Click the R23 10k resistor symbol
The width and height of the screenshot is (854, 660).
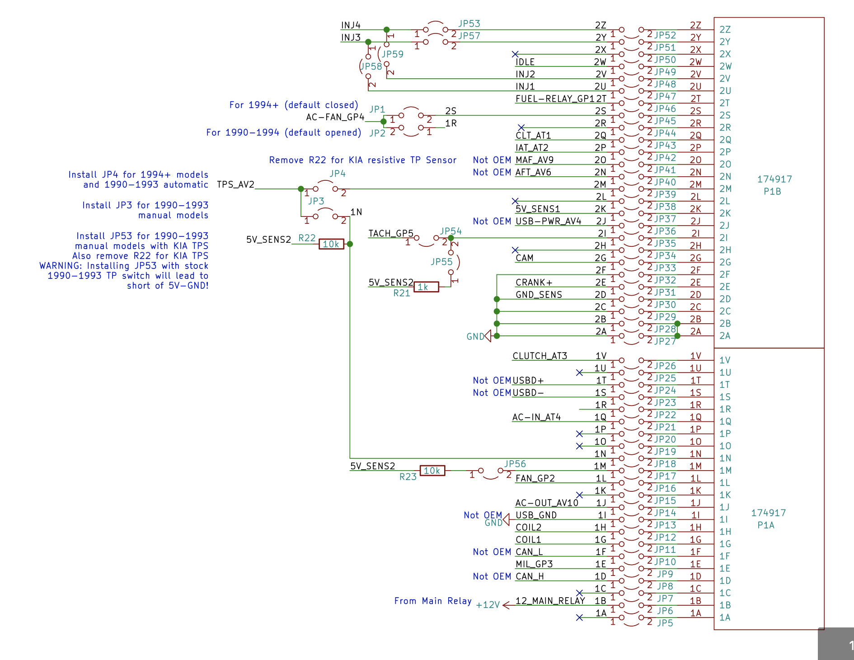(432, 471)
